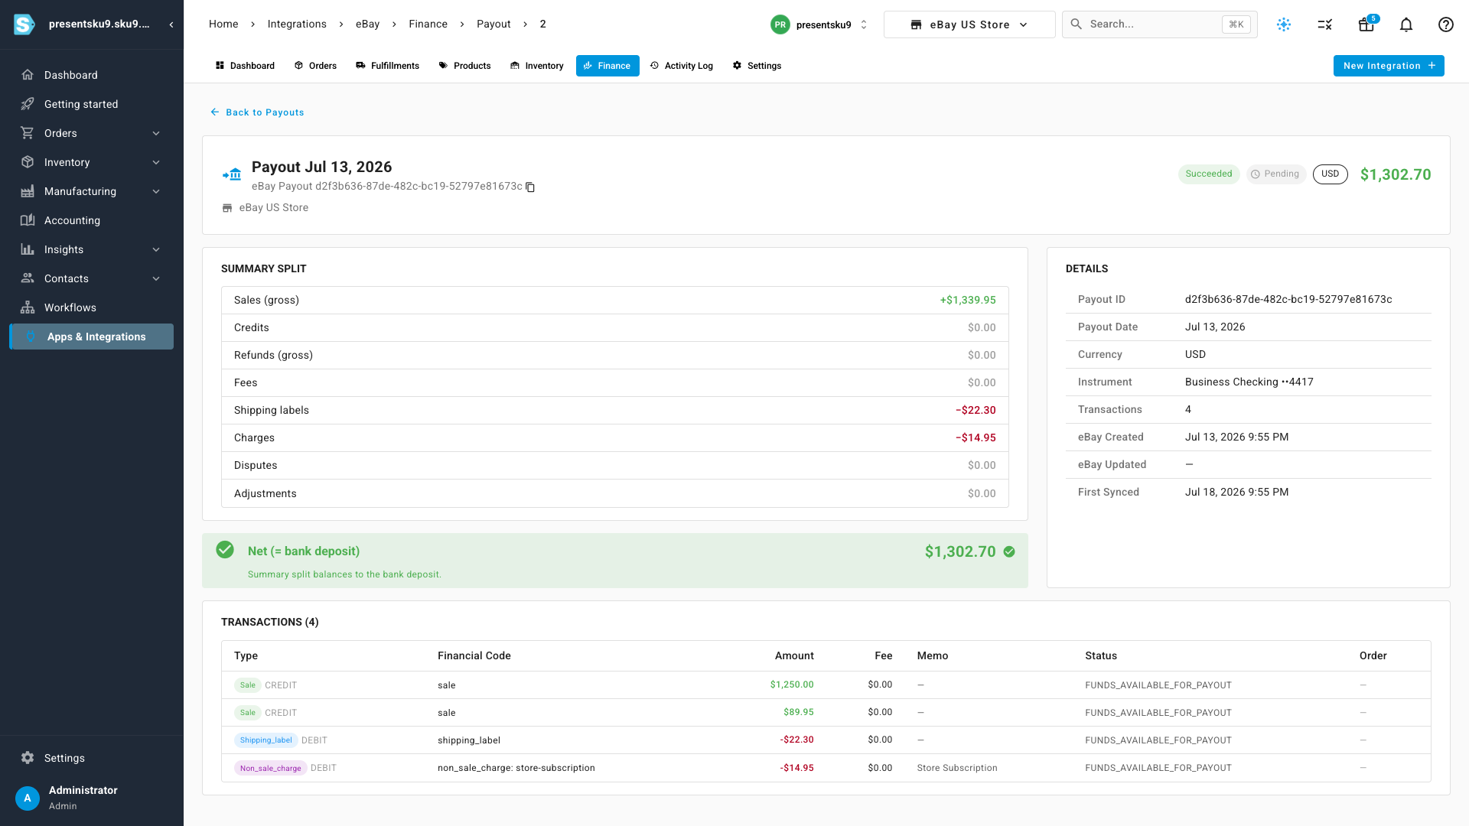Screen dimensions: 1469x826
Task: Click the Inventory box icon in sidebar
Action: [x=28, y=162]
